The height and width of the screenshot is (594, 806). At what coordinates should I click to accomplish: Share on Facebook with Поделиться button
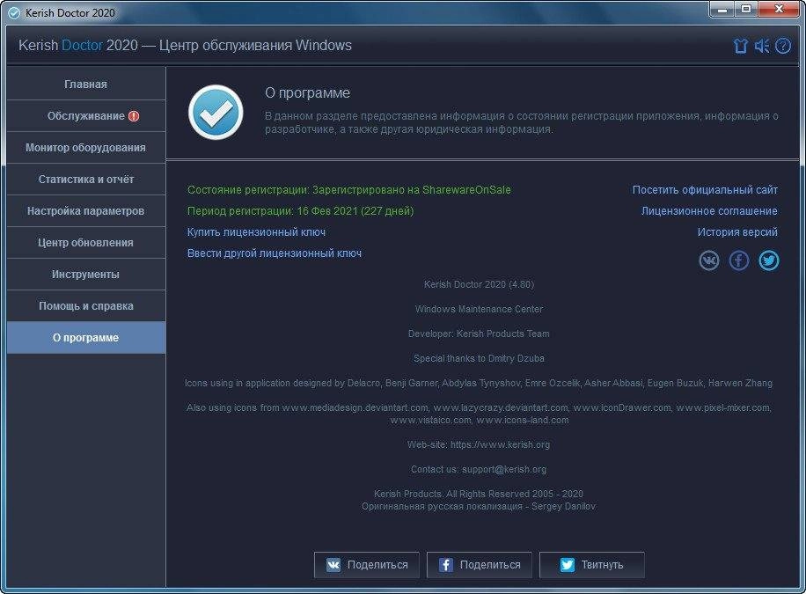(x=479, y=565)
